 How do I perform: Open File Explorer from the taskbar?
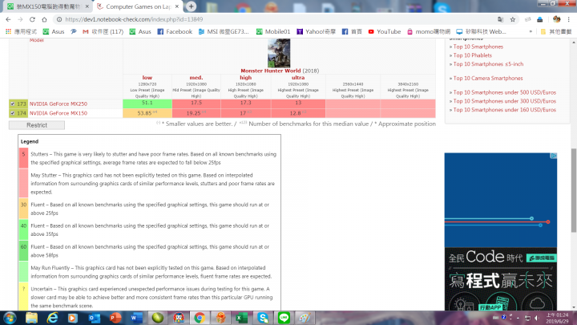[31, 318]
